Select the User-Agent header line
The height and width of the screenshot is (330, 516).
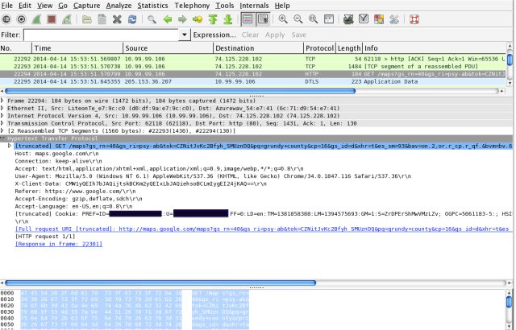(x=213, y=176)
